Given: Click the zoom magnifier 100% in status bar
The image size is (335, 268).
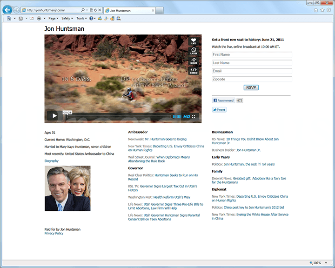Looking at the screenshot, I should click(x=315, y=263).
